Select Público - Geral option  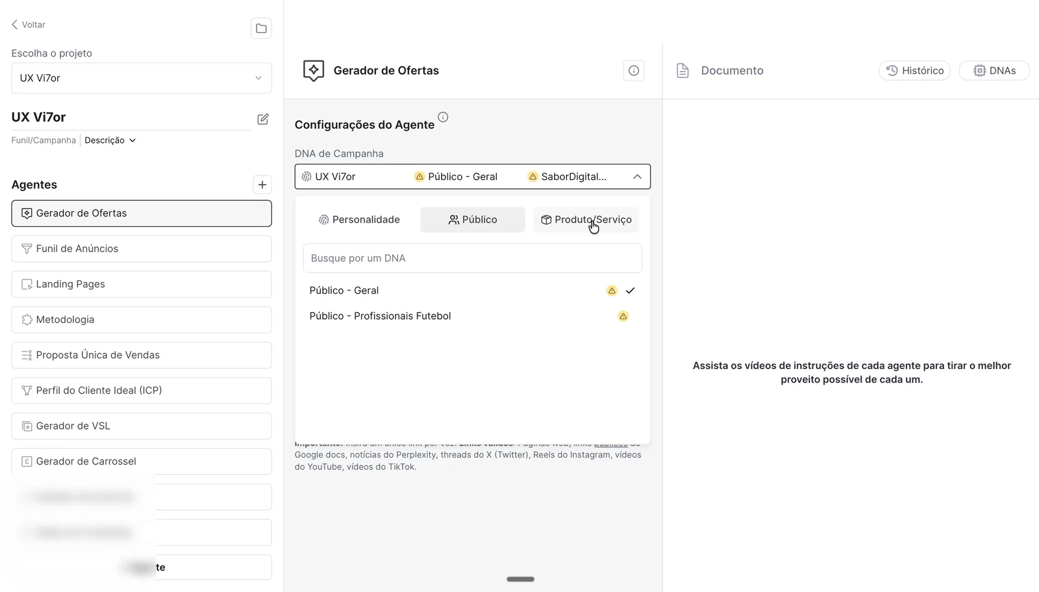click(473, 290)
